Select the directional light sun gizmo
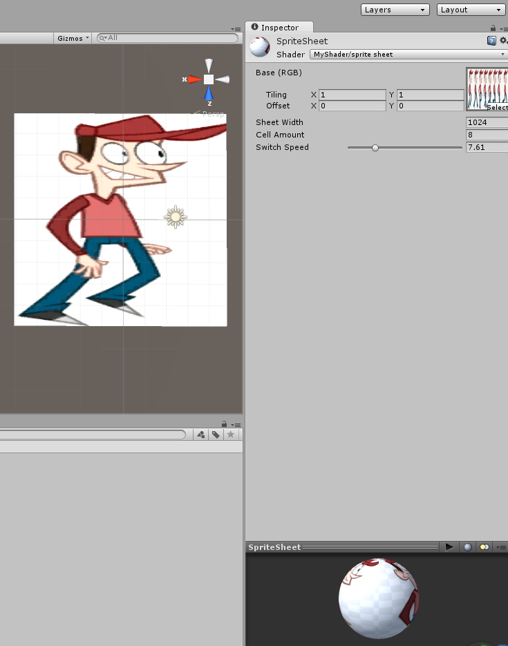508x646 pixels. (176, 217)
